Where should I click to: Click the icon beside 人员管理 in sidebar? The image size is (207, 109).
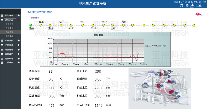2,63
